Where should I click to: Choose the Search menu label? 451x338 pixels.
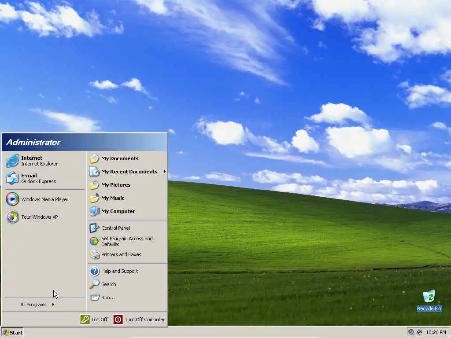pyautogui.click(x=109, y=284)
